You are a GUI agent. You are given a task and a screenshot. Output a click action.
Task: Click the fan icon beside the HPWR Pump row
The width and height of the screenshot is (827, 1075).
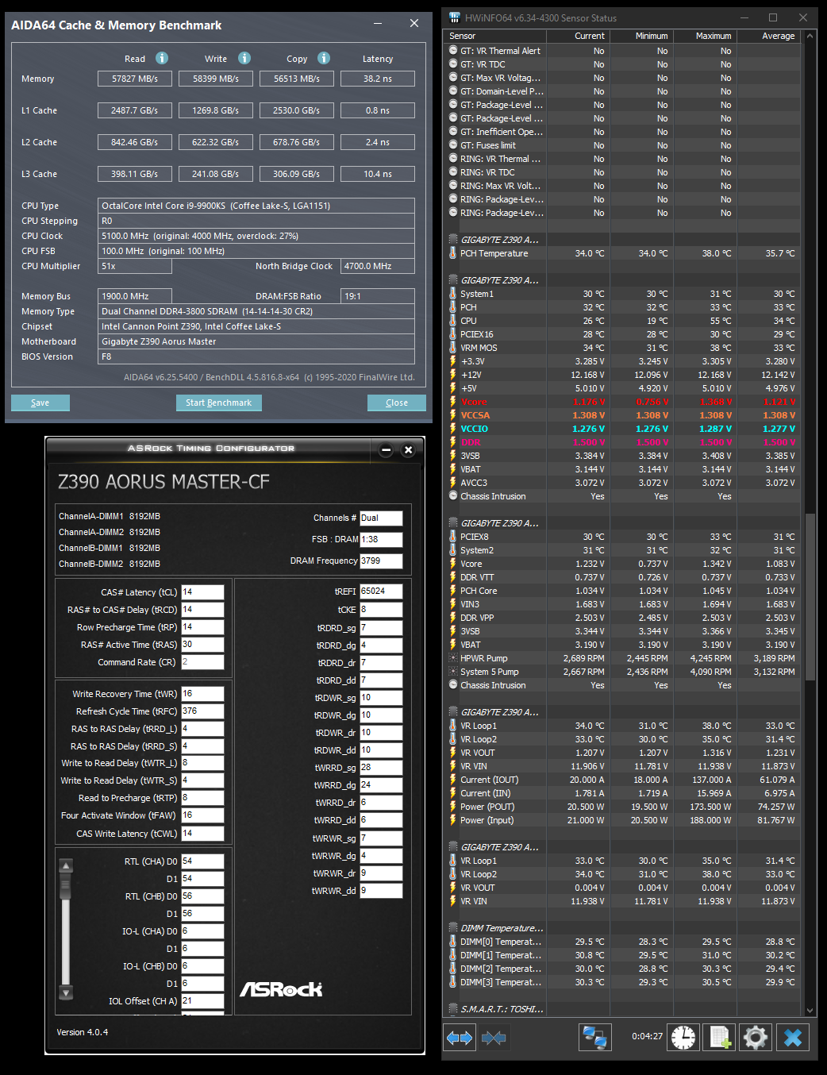click(452, 658)
